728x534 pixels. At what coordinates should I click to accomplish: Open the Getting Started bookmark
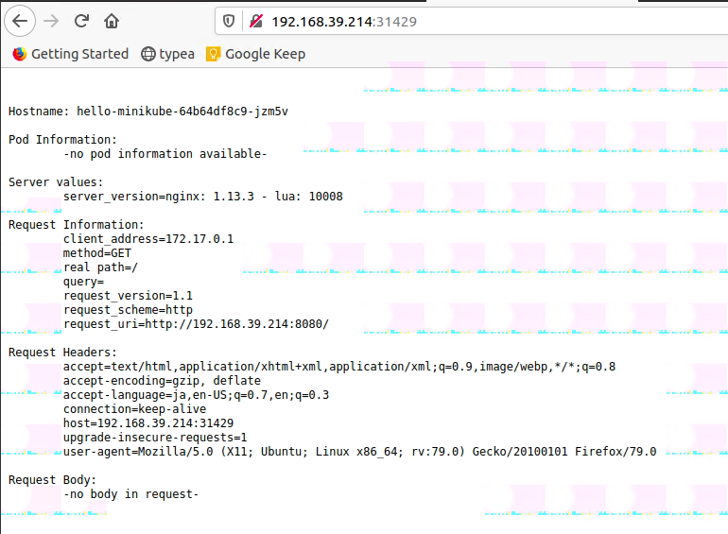point(70,54)
